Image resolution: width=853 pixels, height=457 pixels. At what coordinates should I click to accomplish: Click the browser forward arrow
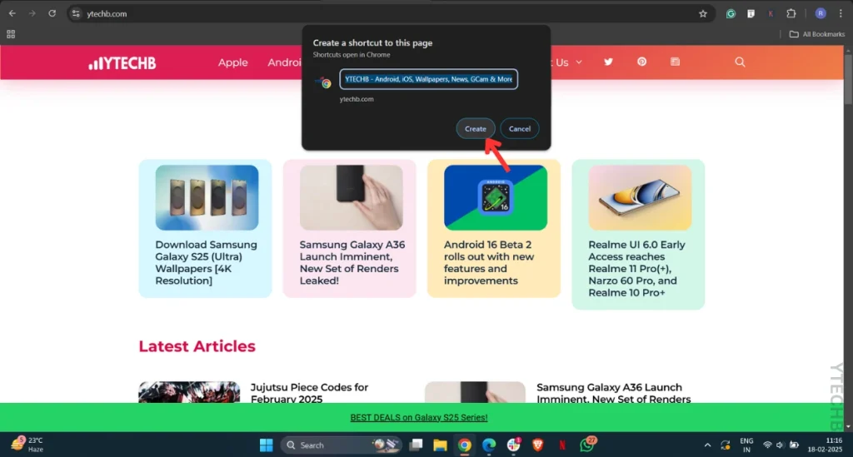pyautogui.click(x=32, y=13)
